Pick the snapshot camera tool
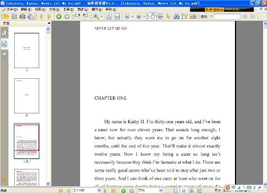This screenshot has width=267, height=193. (193, 16)
